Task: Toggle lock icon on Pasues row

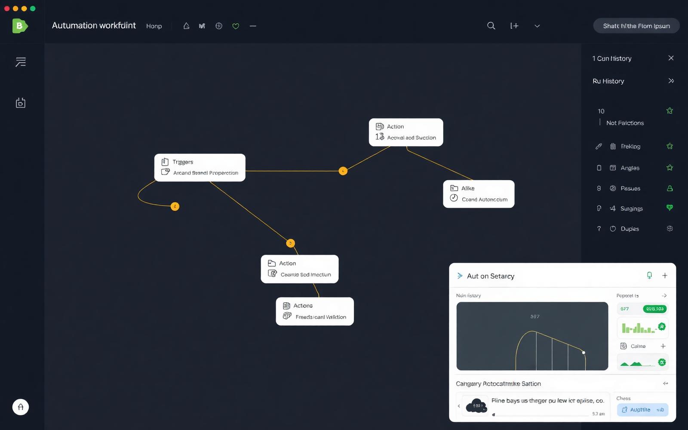Action: tap(670, 188)
